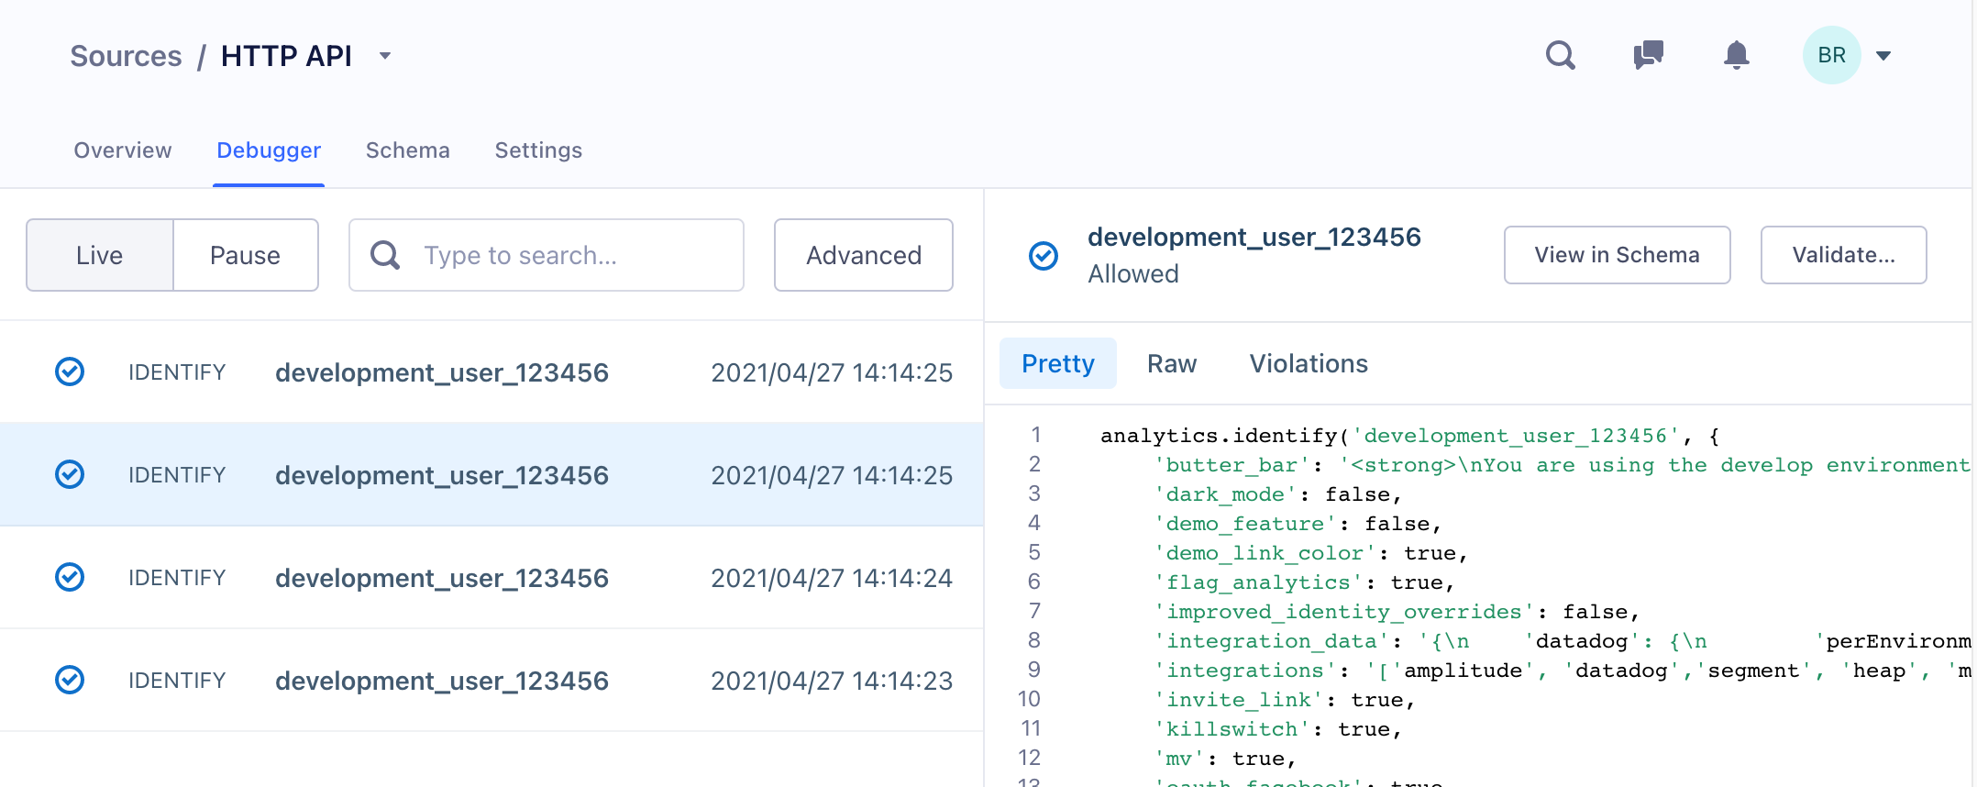Expand the account menu caret
This screenshot has width=1977, height=787.
click(x=1883, y=56)
